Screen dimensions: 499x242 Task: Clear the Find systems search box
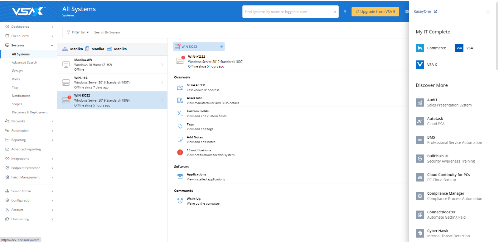(x=335, y=12)
